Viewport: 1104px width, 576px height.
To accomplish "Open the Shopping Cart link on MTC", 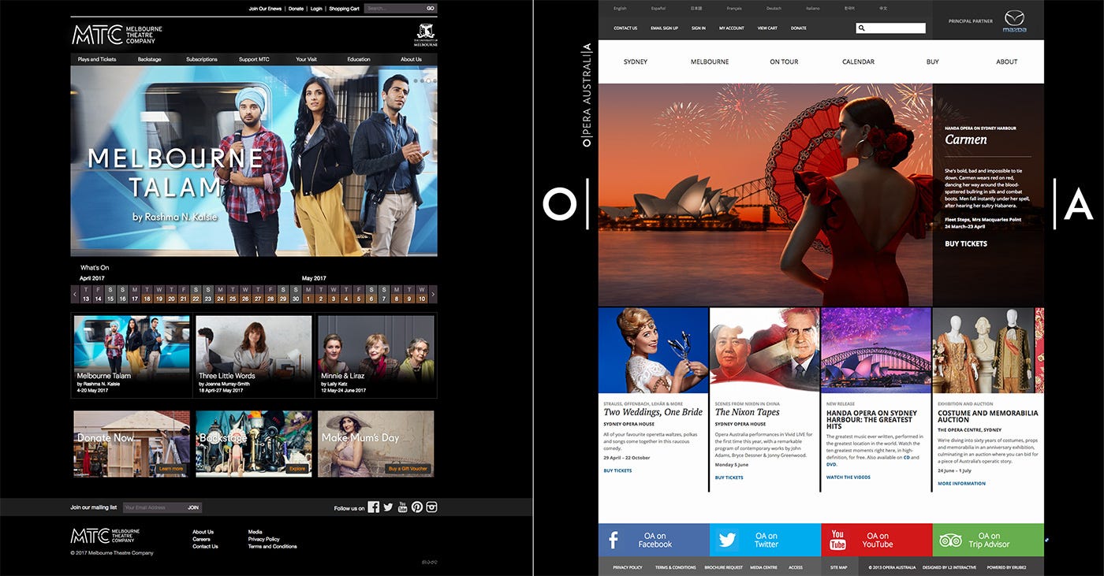I will [x=345, y=9].
